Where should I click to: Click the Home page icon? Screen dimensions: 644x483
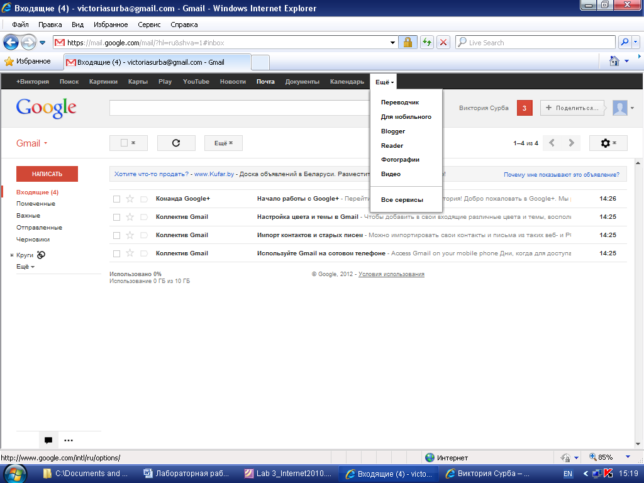614,61
